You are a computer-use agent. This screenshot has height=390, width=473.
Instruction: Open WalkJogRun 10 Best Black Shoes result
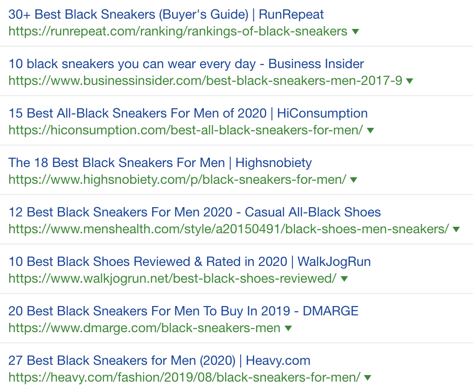pos(189,262)
